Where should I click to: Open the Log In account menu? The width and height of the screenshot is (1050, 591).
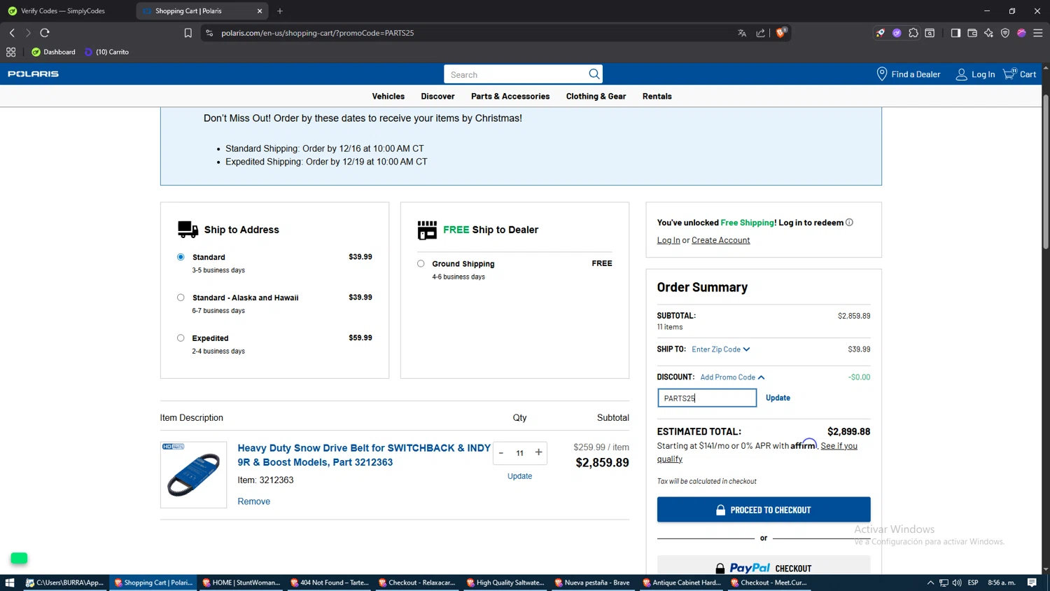975,74
